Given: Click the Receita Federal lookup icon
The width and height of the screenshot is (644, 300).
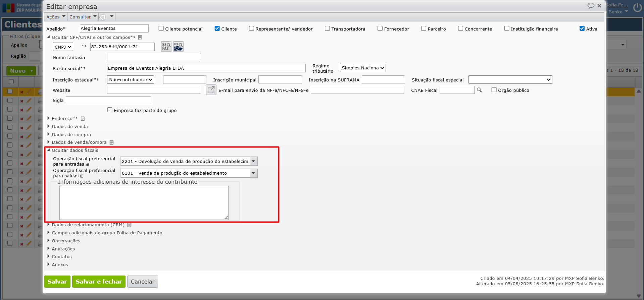Looking at the screenshot, I should [178, 47].
